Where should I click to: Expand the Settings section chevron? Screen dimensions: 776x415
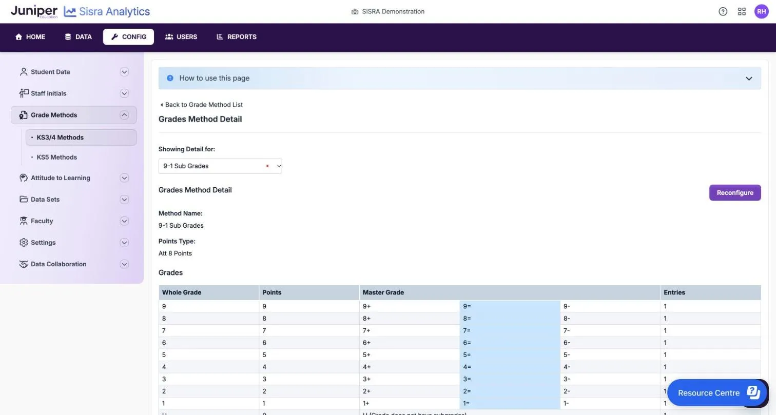[124, 243]
